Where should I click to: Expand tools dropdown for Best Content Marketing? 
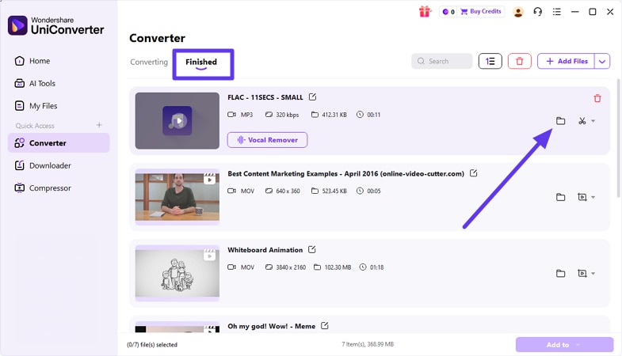click(593, 197)
